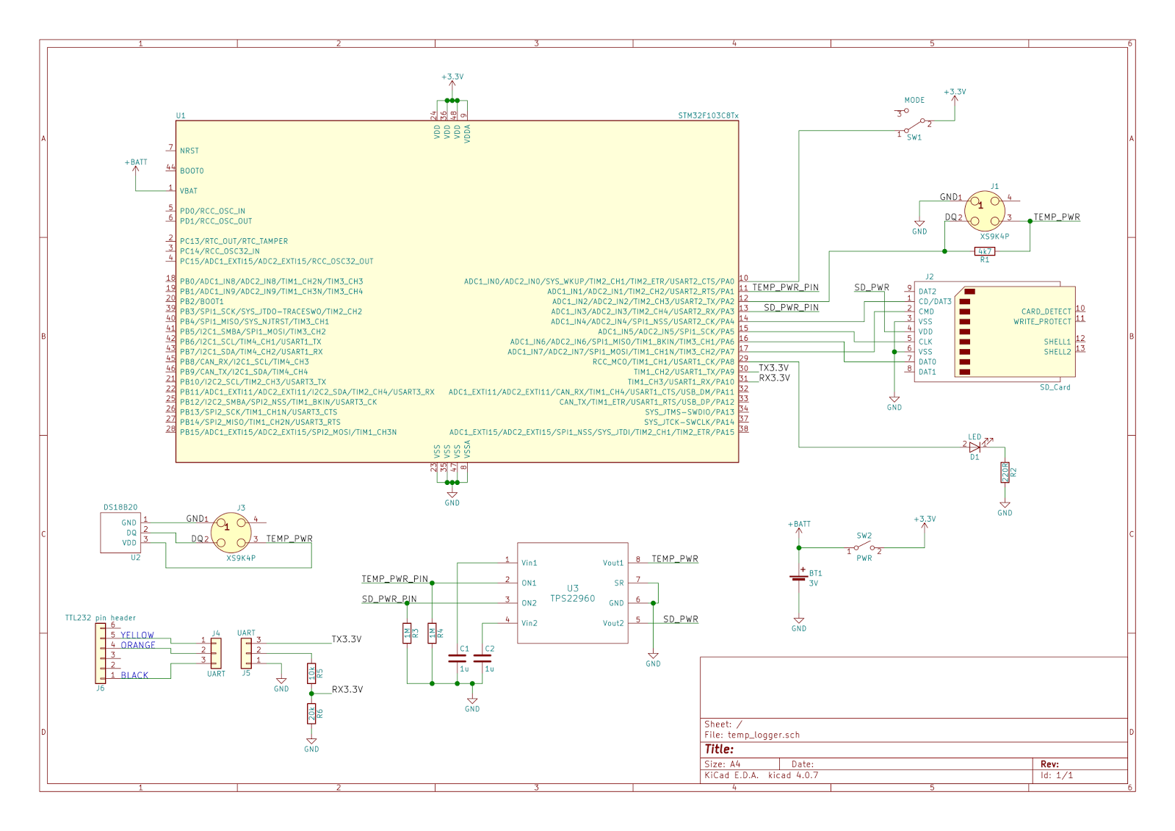The image size is (1175, 831).
Task: Click the Title field in the title block
Action: coord(718,749)
